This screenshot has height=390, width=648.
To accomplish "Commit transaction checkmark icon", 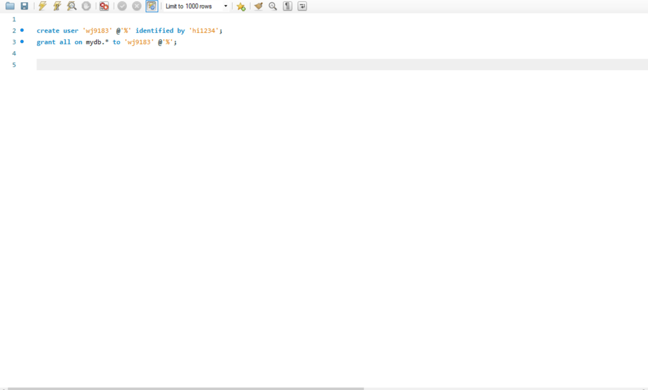I will coord(122,6).
